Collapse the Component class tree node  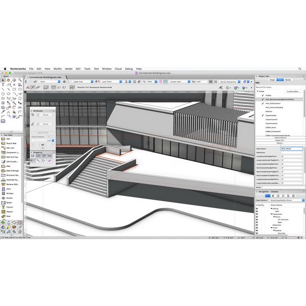272,214
